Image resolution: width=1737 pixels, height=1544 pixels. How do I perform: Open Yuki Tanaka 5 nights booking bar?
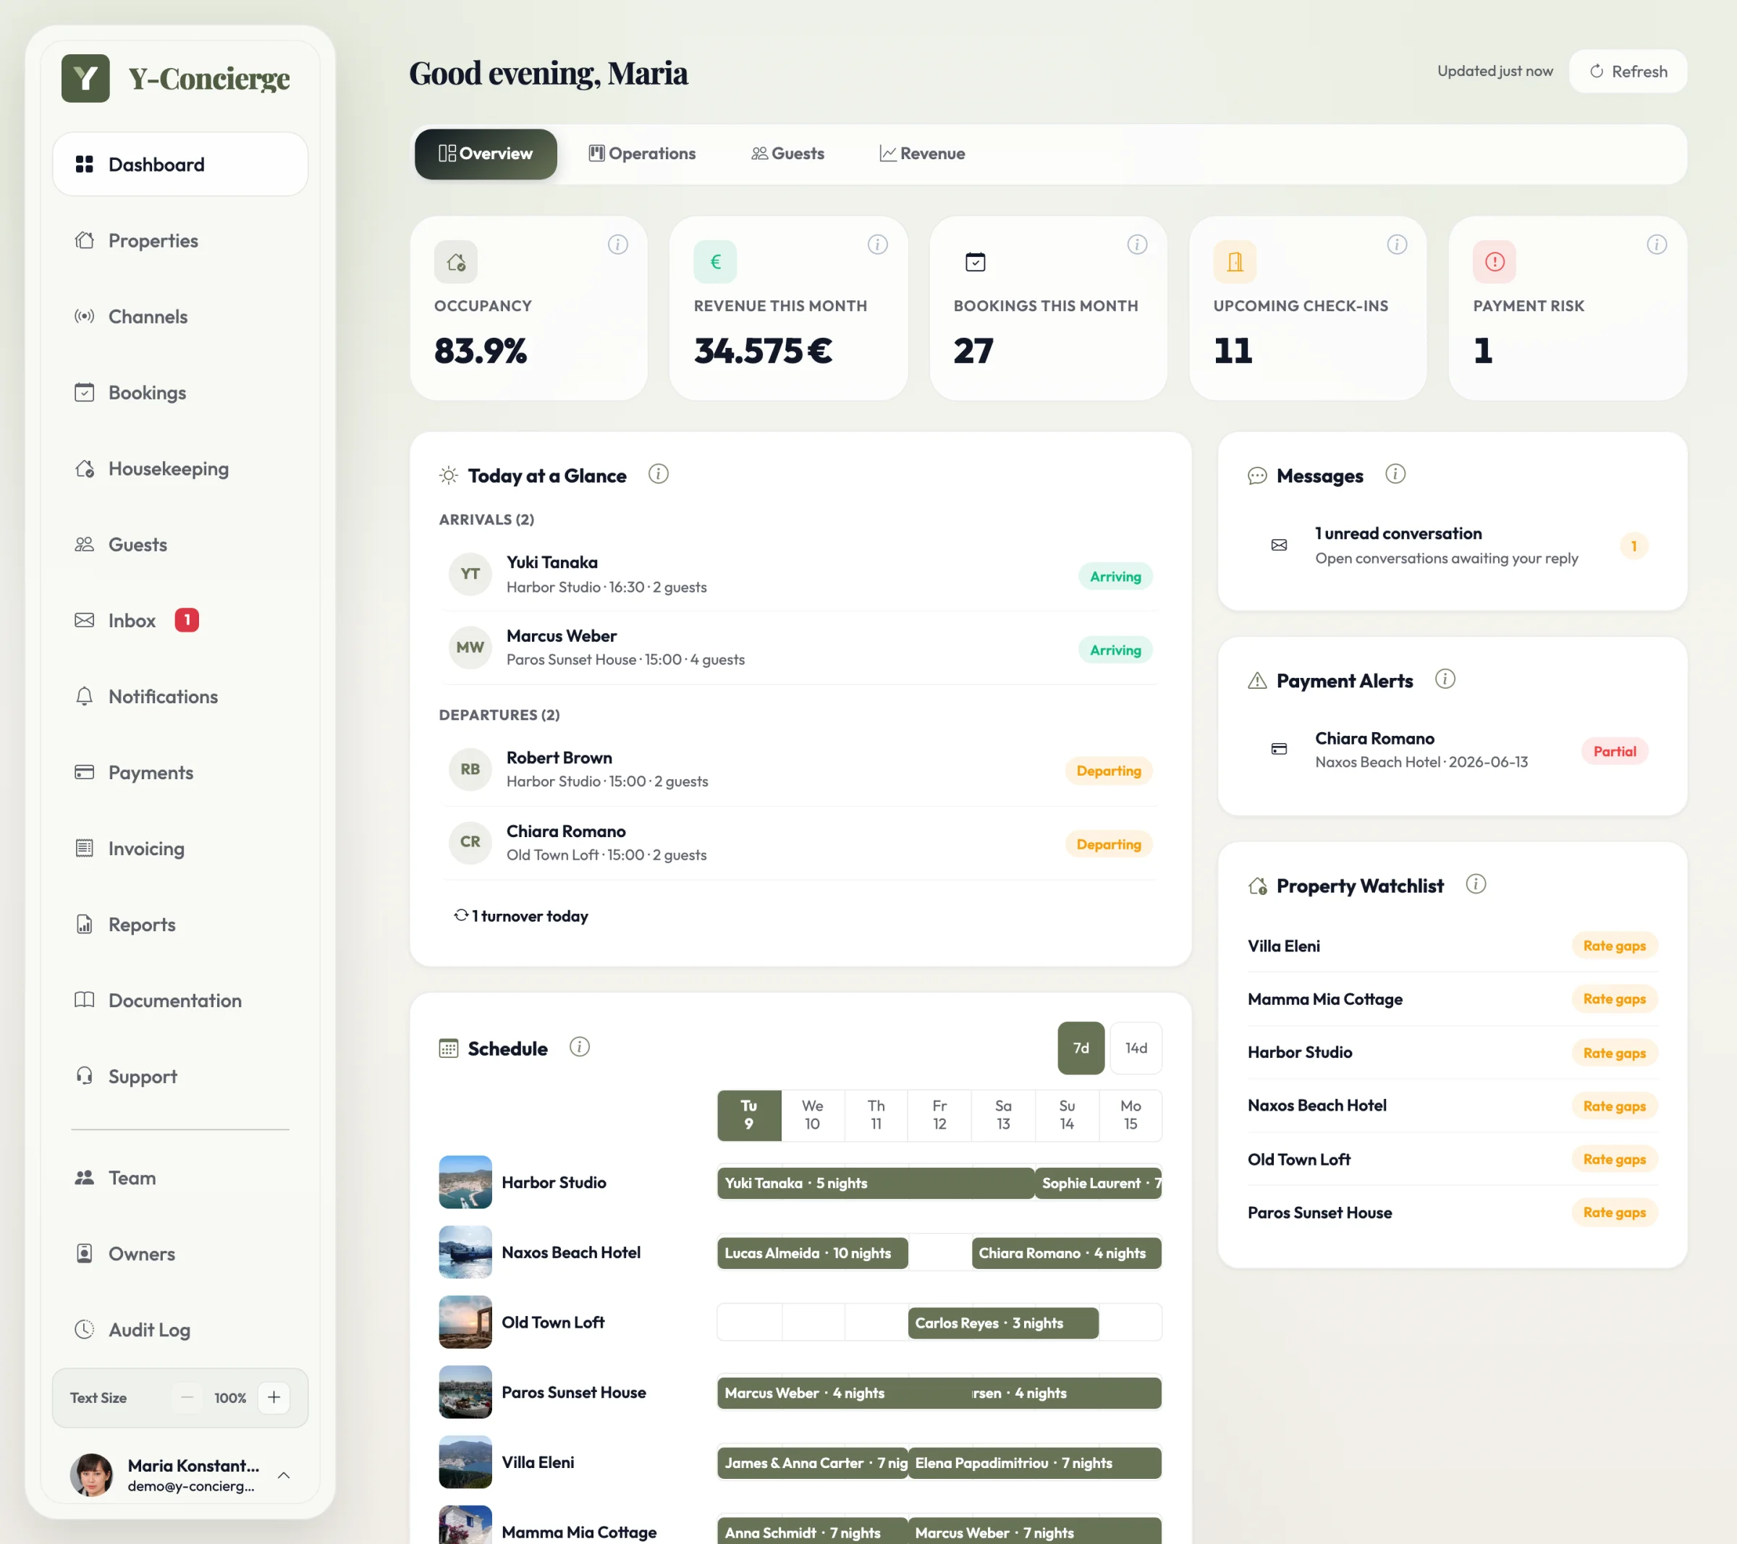click(x=875, y=1183)
